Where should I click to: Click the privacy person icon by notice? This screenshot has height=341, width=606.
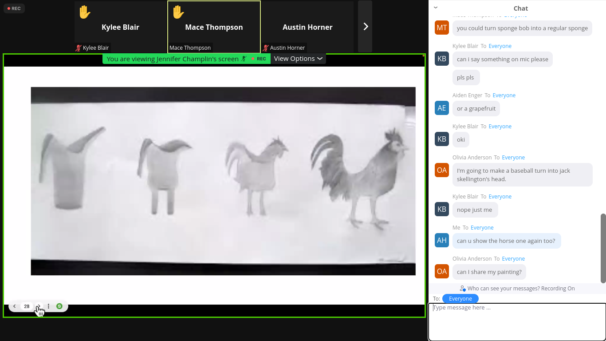[463, 289]
